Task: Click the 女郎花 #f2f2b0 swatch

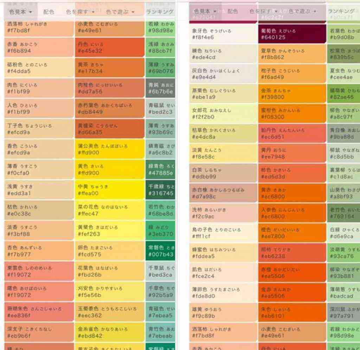Action: (223, 114)
